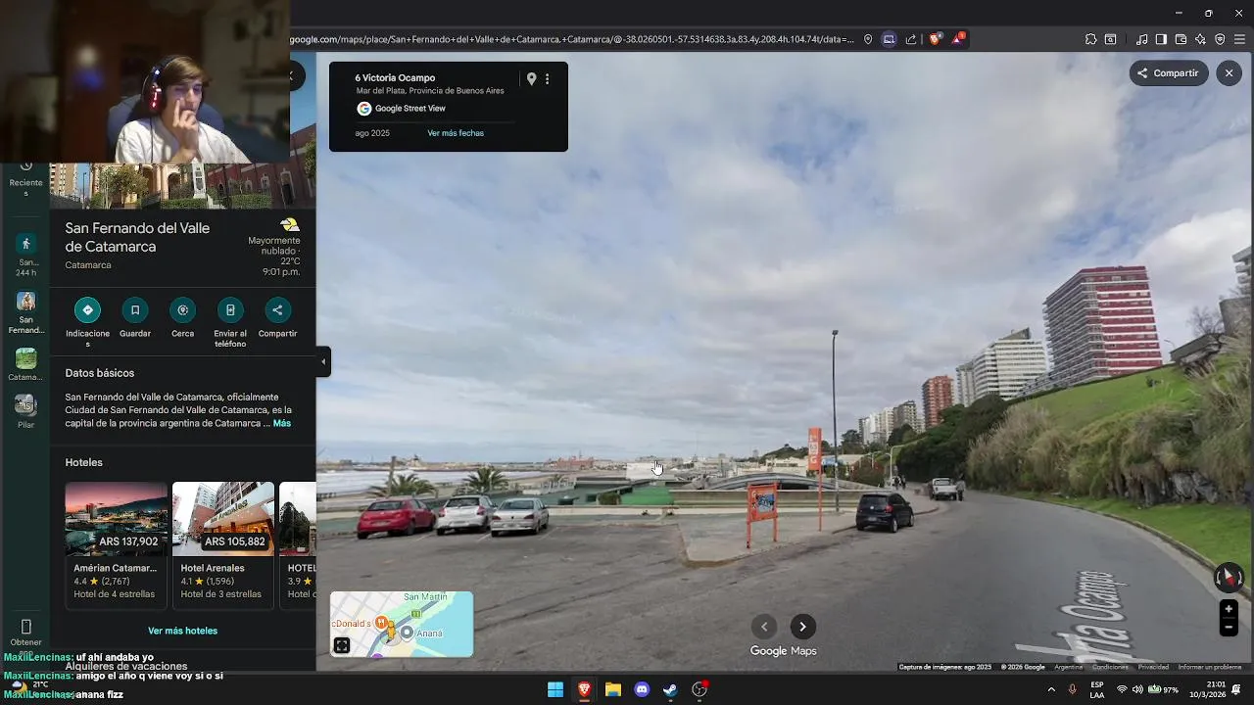The width and height of the screenshot is (1254, 705).
Task: Share the place from the side panel
Action: [x=277, y=310]
